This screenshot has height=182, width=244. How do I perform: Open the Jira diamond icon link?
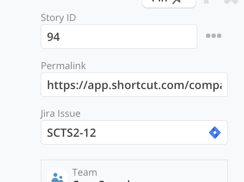point(215,132)
